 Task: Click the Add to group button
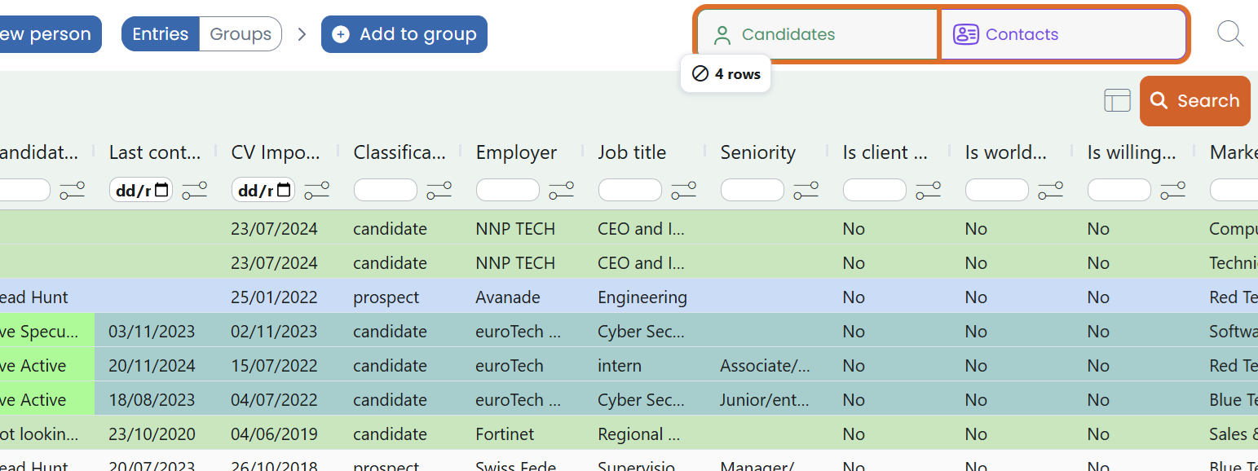(404, 34)
